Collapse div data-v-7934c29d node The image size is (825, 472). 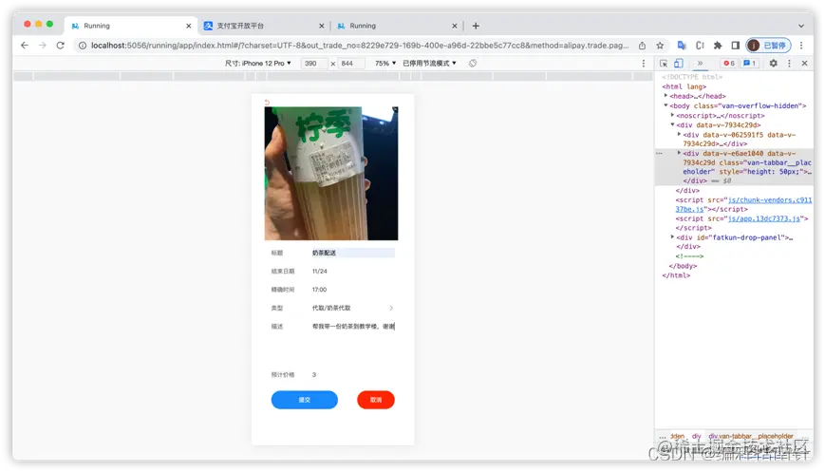[672, 124]
